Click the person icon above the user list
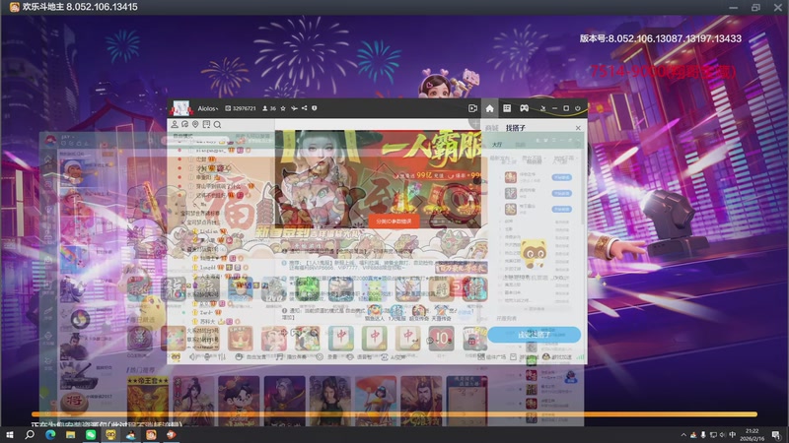The width and height of the screenshot is (789, 443). point(175,124)
